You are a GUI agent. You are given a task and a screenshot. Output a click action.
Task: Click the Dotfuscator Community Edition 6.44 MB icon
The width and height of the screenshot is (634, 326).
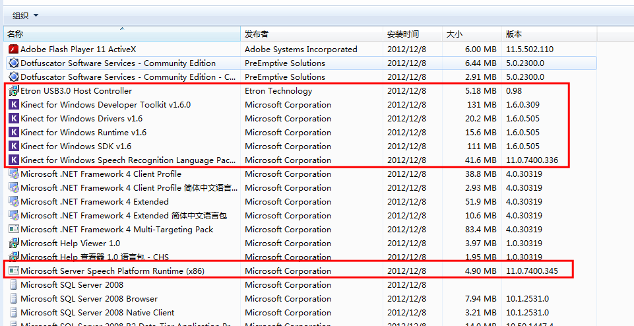(x=14, y=63)
